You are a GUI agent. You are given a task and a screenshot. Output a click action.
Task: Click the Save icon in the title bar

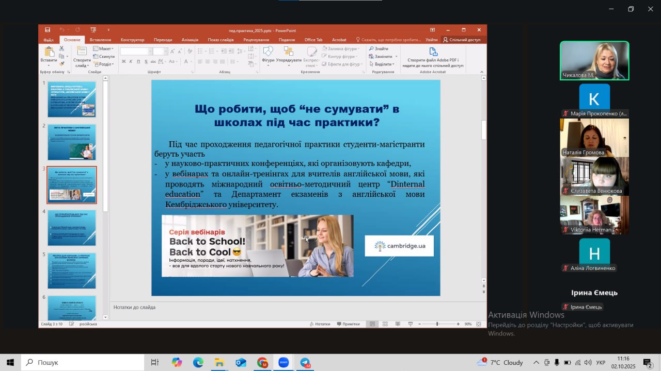[48, 30]
